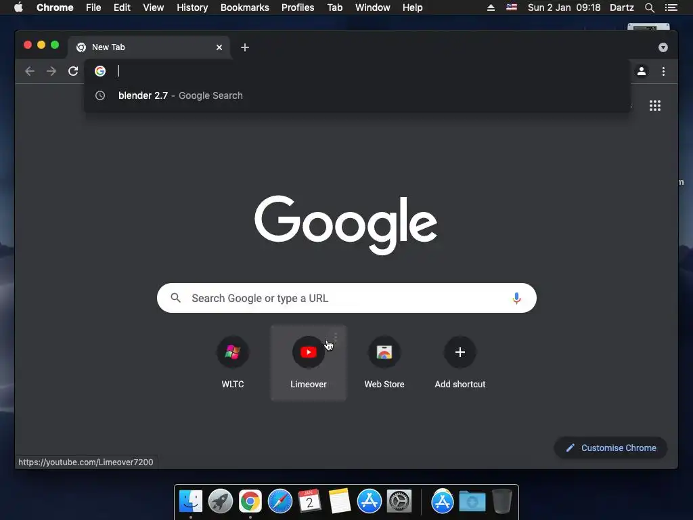Click the US flag input source
693x520 pixels.
pyautogui.click(x=512, y=7)
